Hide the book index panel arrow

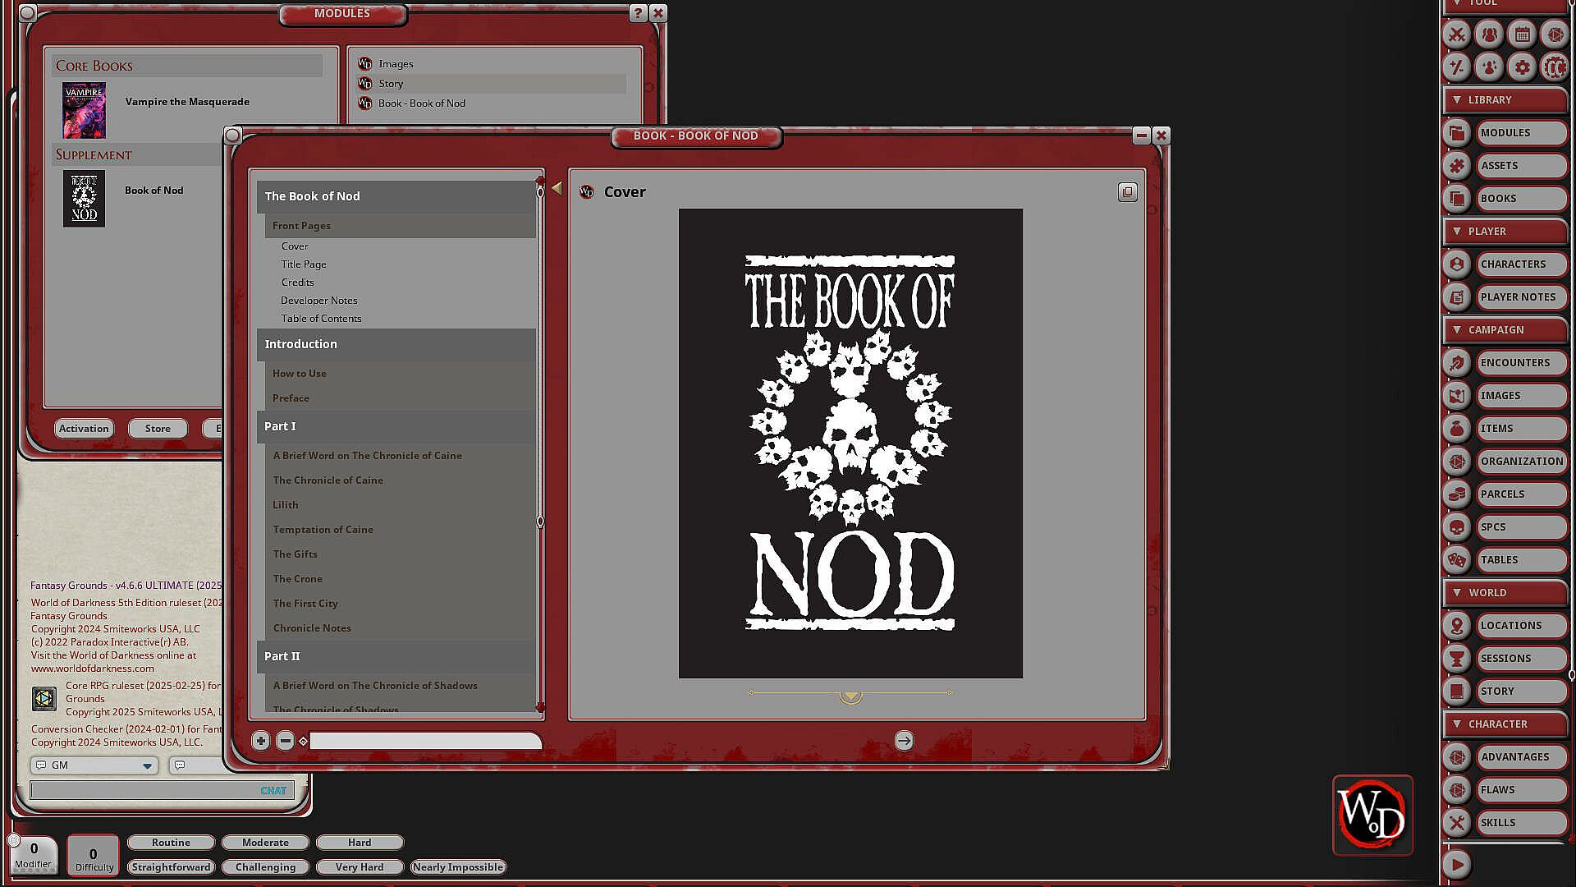coord(557,189)
